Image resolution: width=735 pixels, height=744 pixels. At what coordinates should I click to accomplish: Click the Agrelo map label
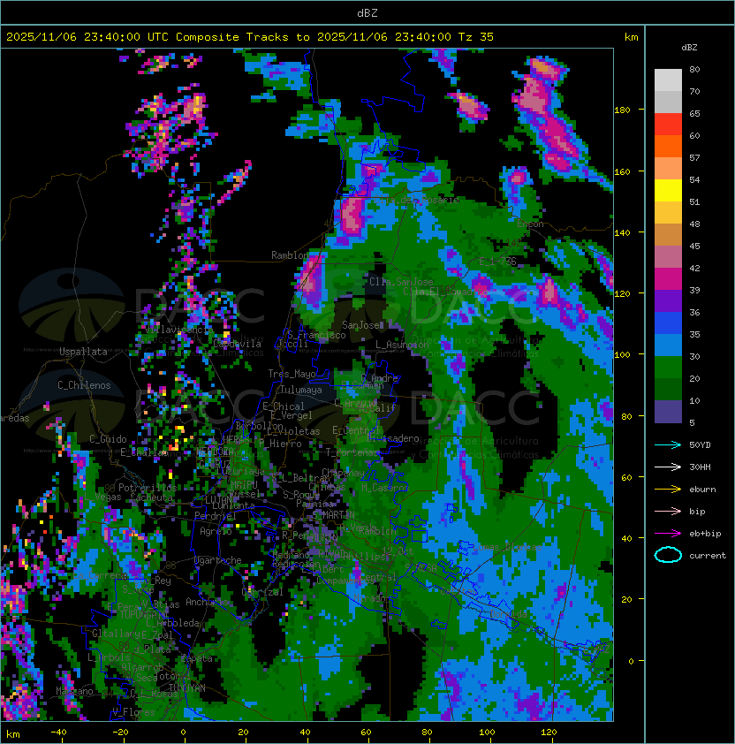tap(216, 531)
